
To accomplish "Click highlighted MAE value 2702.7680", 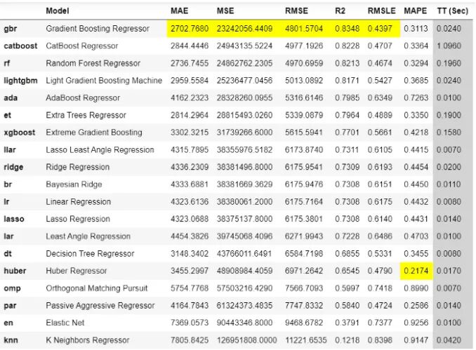I will (190, 29).
